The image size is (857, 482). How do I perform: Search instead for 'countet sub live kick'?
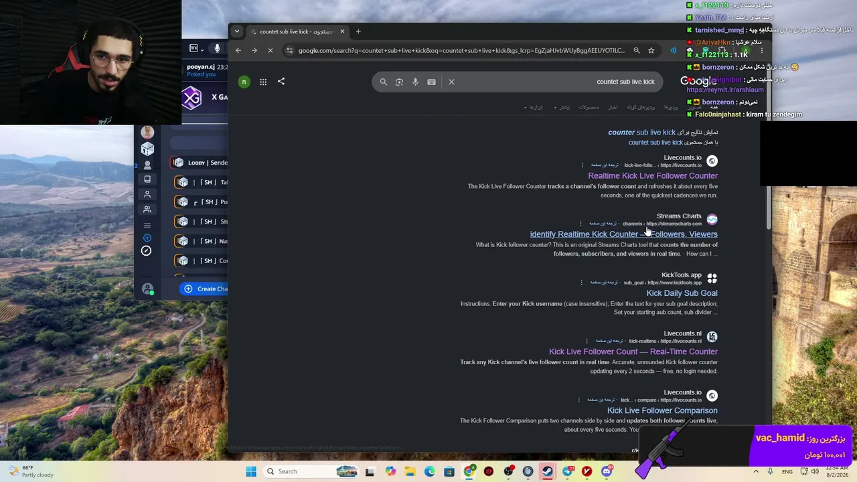point(655,143)
